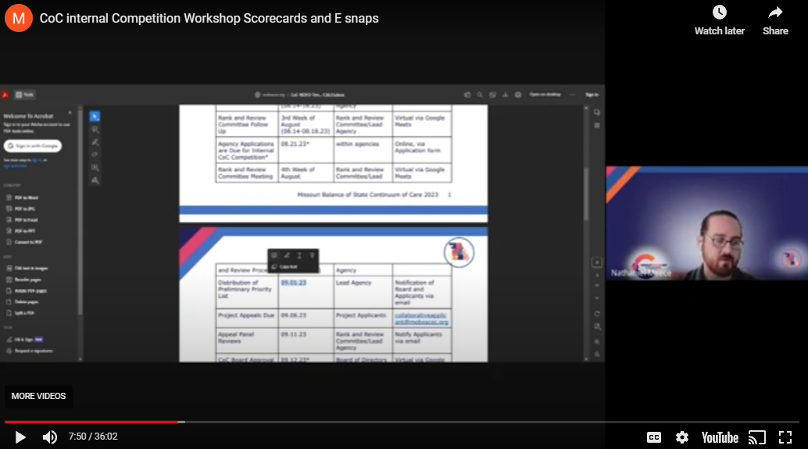
Task: Select PDF to PPT in the sidebar
Action: tap(21, 230)
